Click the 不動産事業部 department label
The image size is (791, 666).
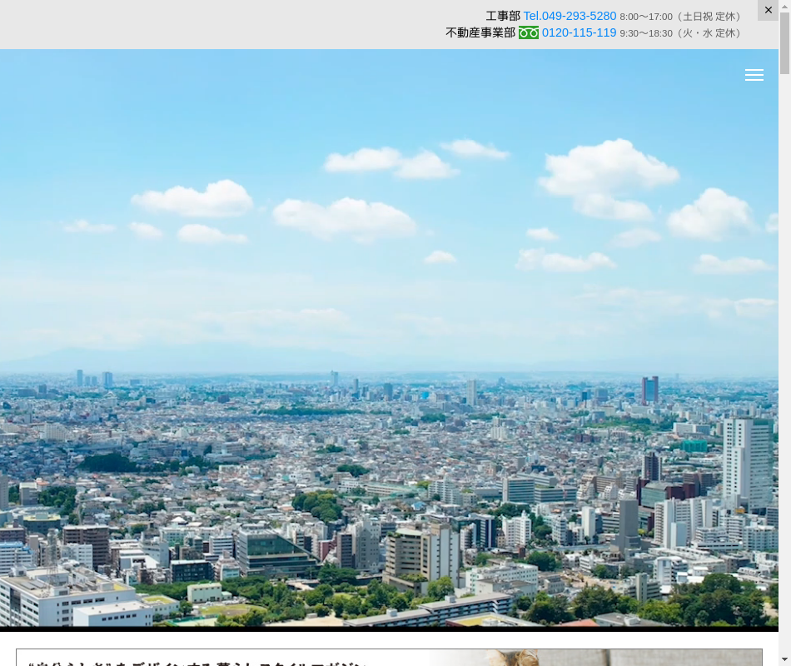480,33
